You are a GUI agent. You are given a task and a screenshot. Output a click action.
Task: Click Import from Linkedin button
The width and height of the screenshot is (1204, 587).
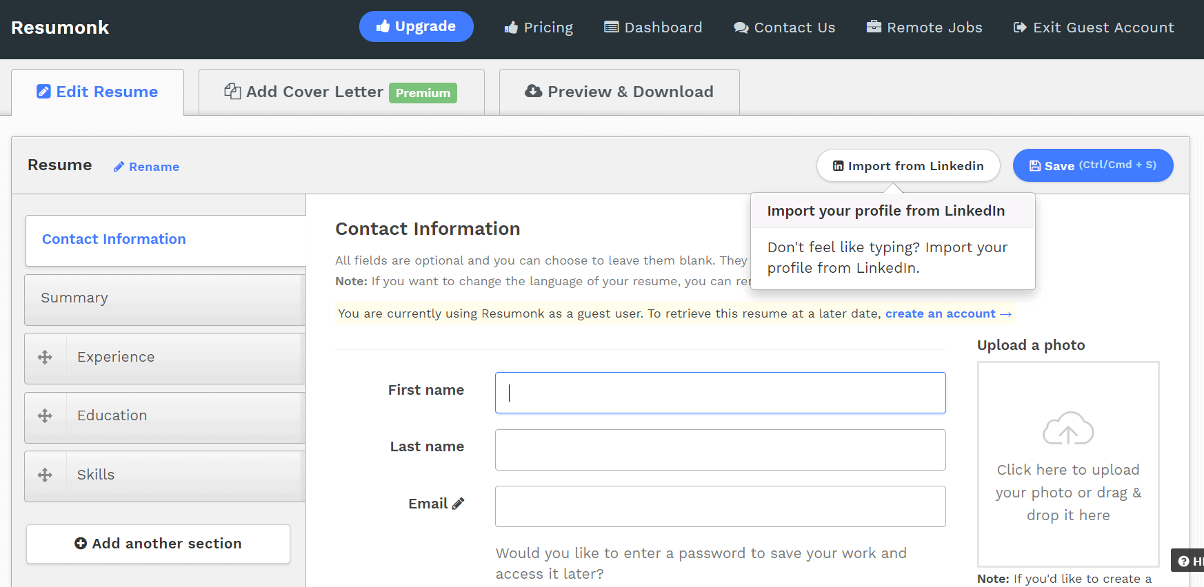click(x=908, y=165)
